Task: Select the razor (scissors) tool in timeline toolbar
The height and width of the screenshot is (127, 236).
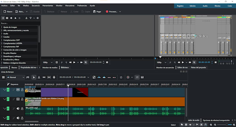Action: (x=39, y=77)
